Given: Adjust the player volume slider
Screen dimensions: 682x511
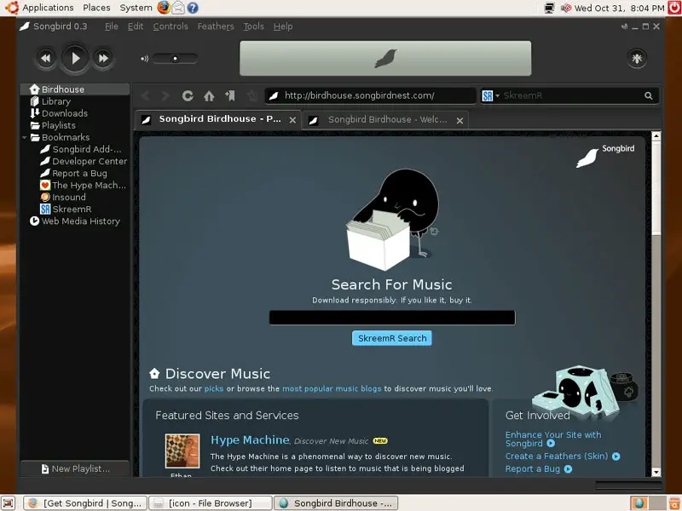Looking at the screenshot, I should click(x=176, y=58).
